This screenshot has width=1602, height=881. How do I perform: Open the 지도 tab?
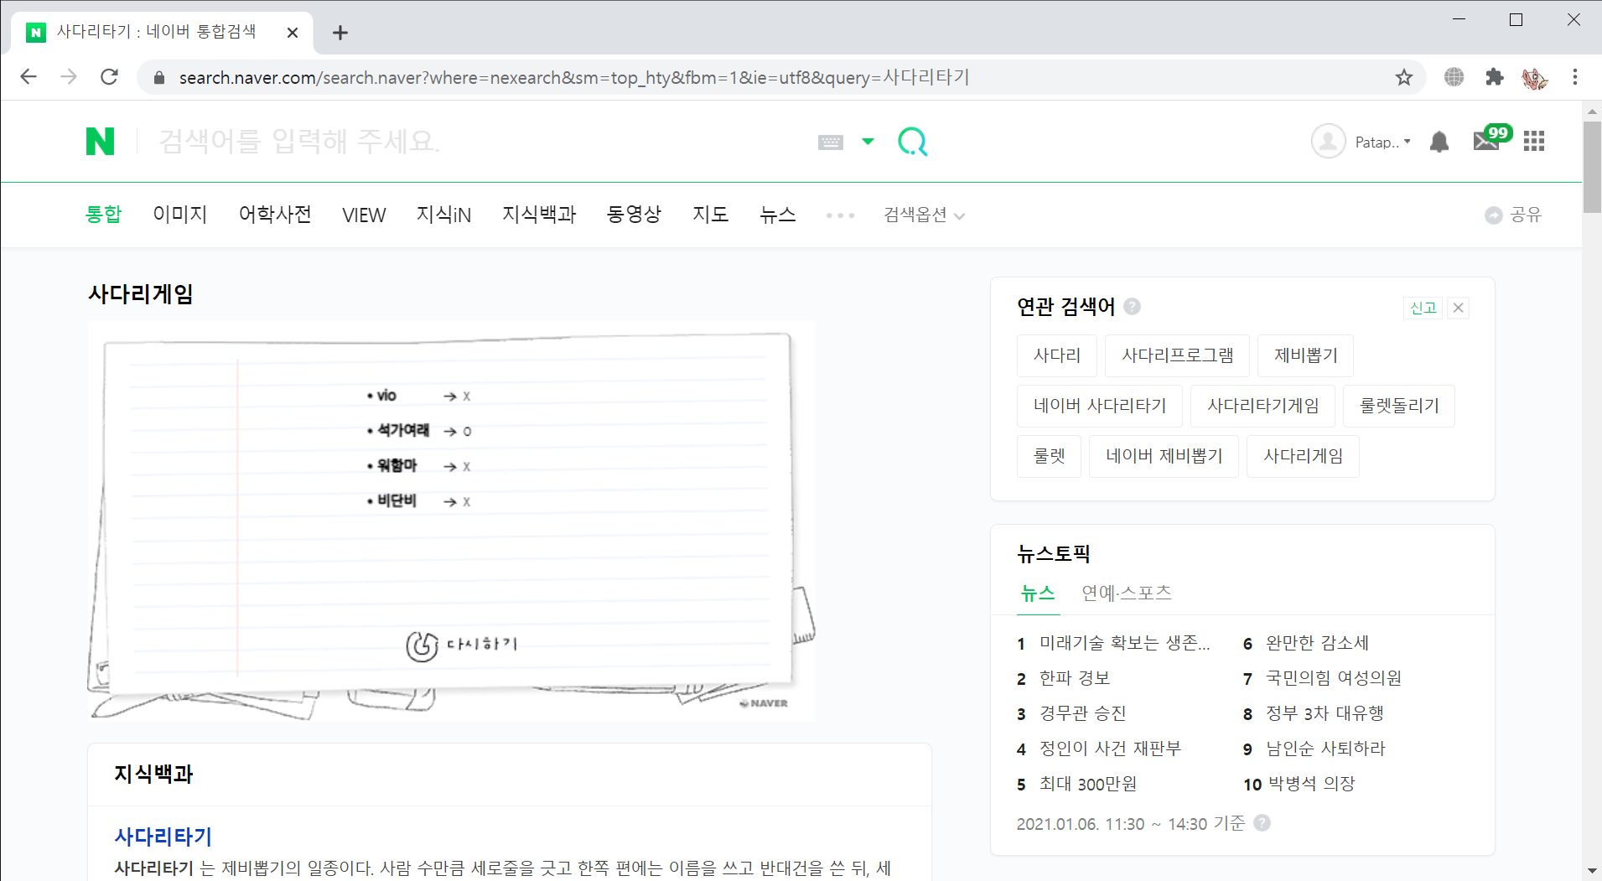(710, 215)
